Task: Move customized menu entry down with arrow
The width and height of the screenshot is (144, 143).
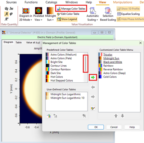Action: click(122, 116)
